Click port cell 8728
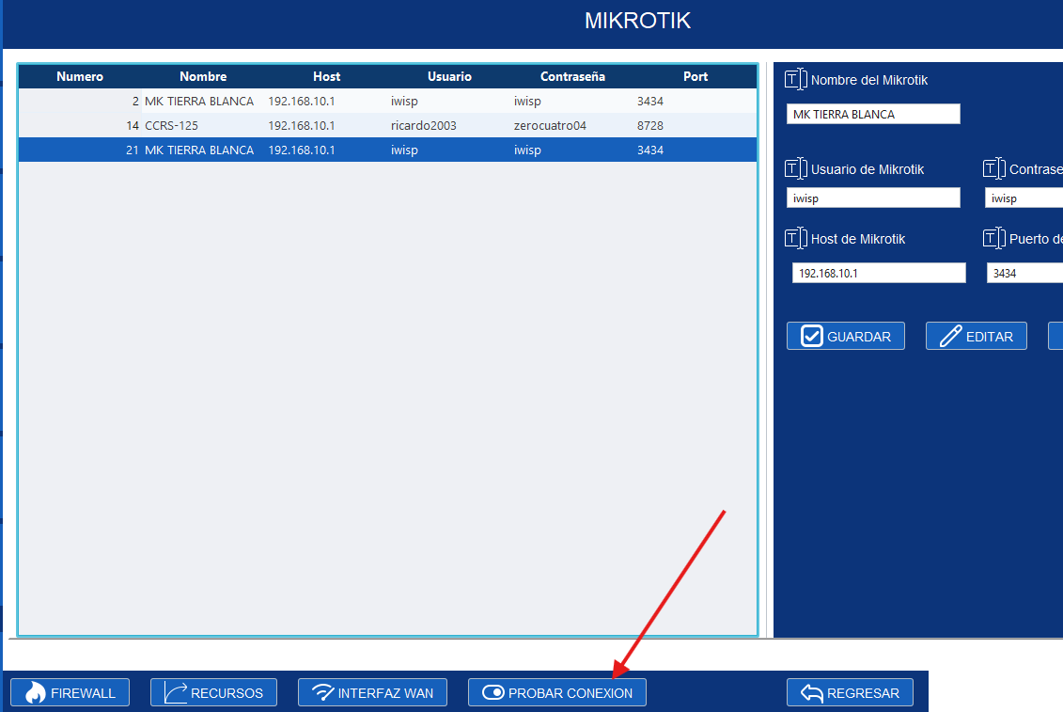The image size is (1063, 712). pos(650,126)
